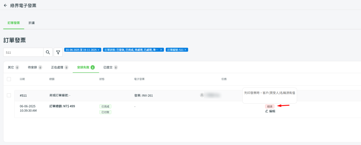Click the order number #511 link
Screen dimensions: 361x145
pos(23,95)
